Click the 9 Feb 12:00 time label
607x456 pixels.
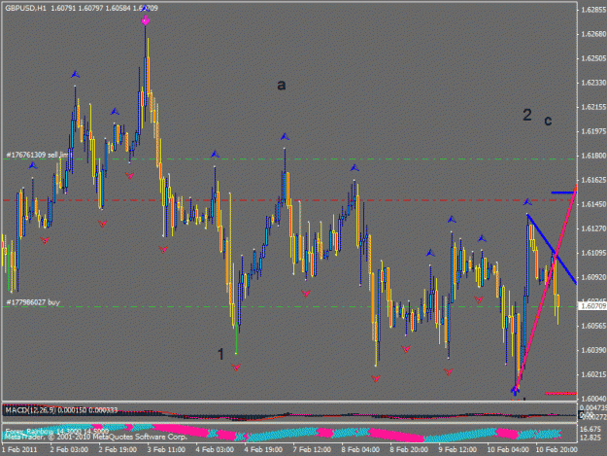pyautogui.click(x=457, y=449)
